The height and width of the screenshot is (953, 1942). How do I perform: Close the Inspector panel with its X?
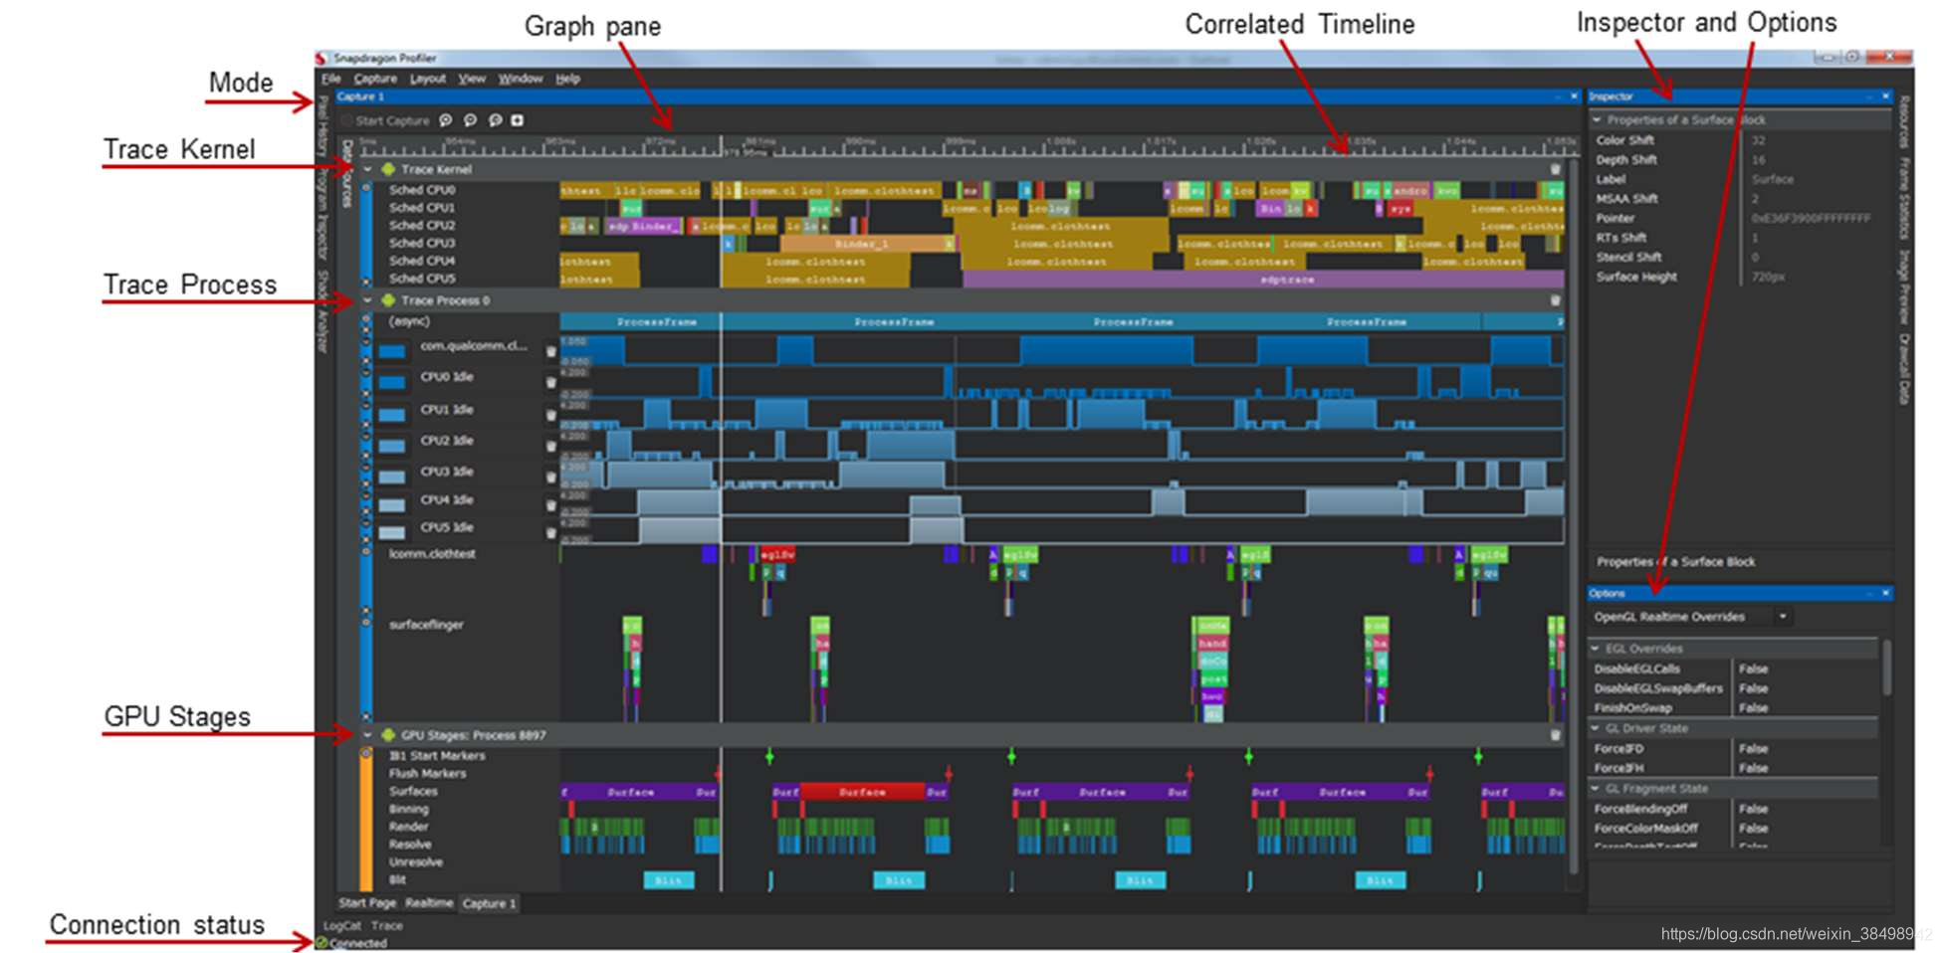point(1885,96)
